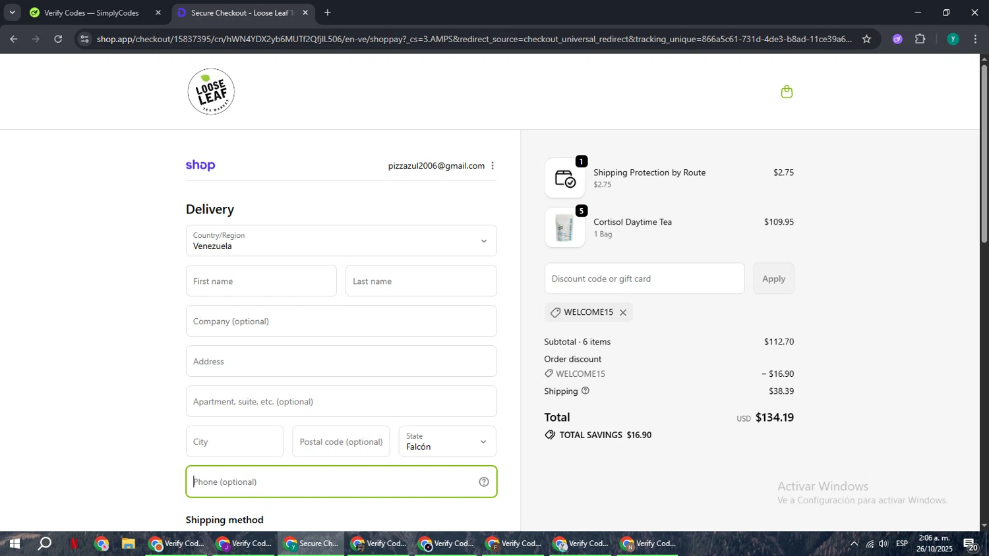Click the Cortisol Daytime Tea thumbnail
This screenshot has width=989, height=556.
(x=565, y=228)
